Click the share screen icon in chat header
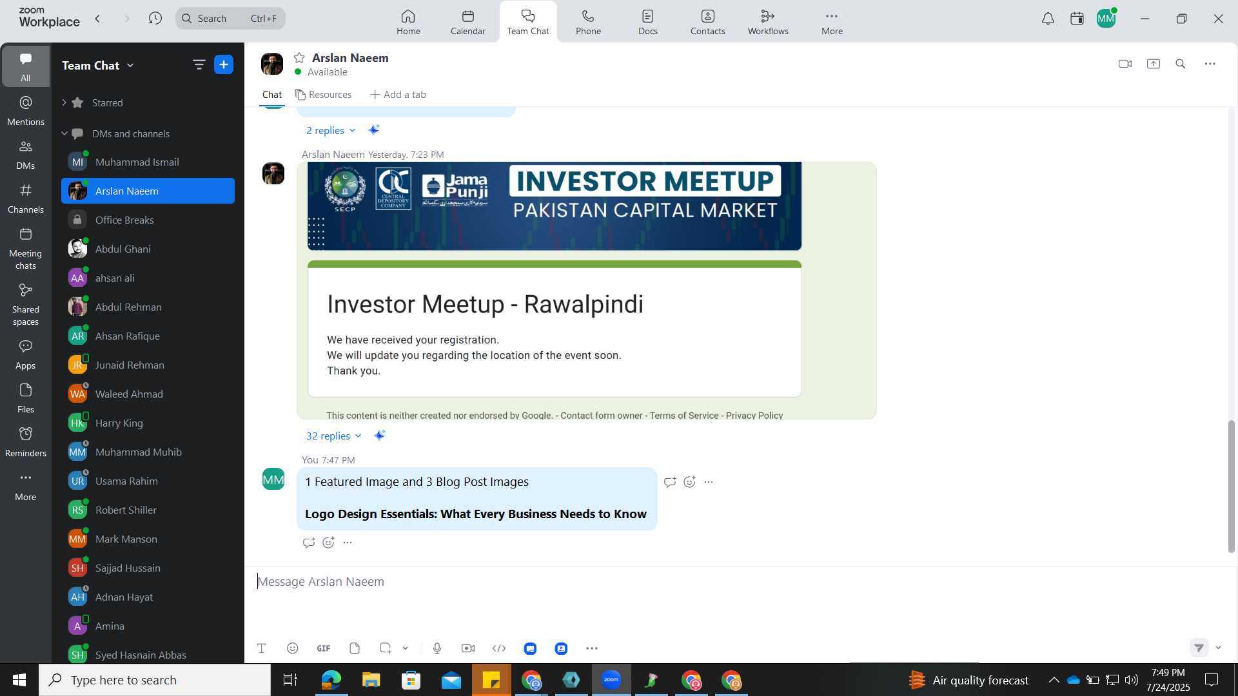The width and height of the screenshot is (1238, 696). pos(1154,64)
